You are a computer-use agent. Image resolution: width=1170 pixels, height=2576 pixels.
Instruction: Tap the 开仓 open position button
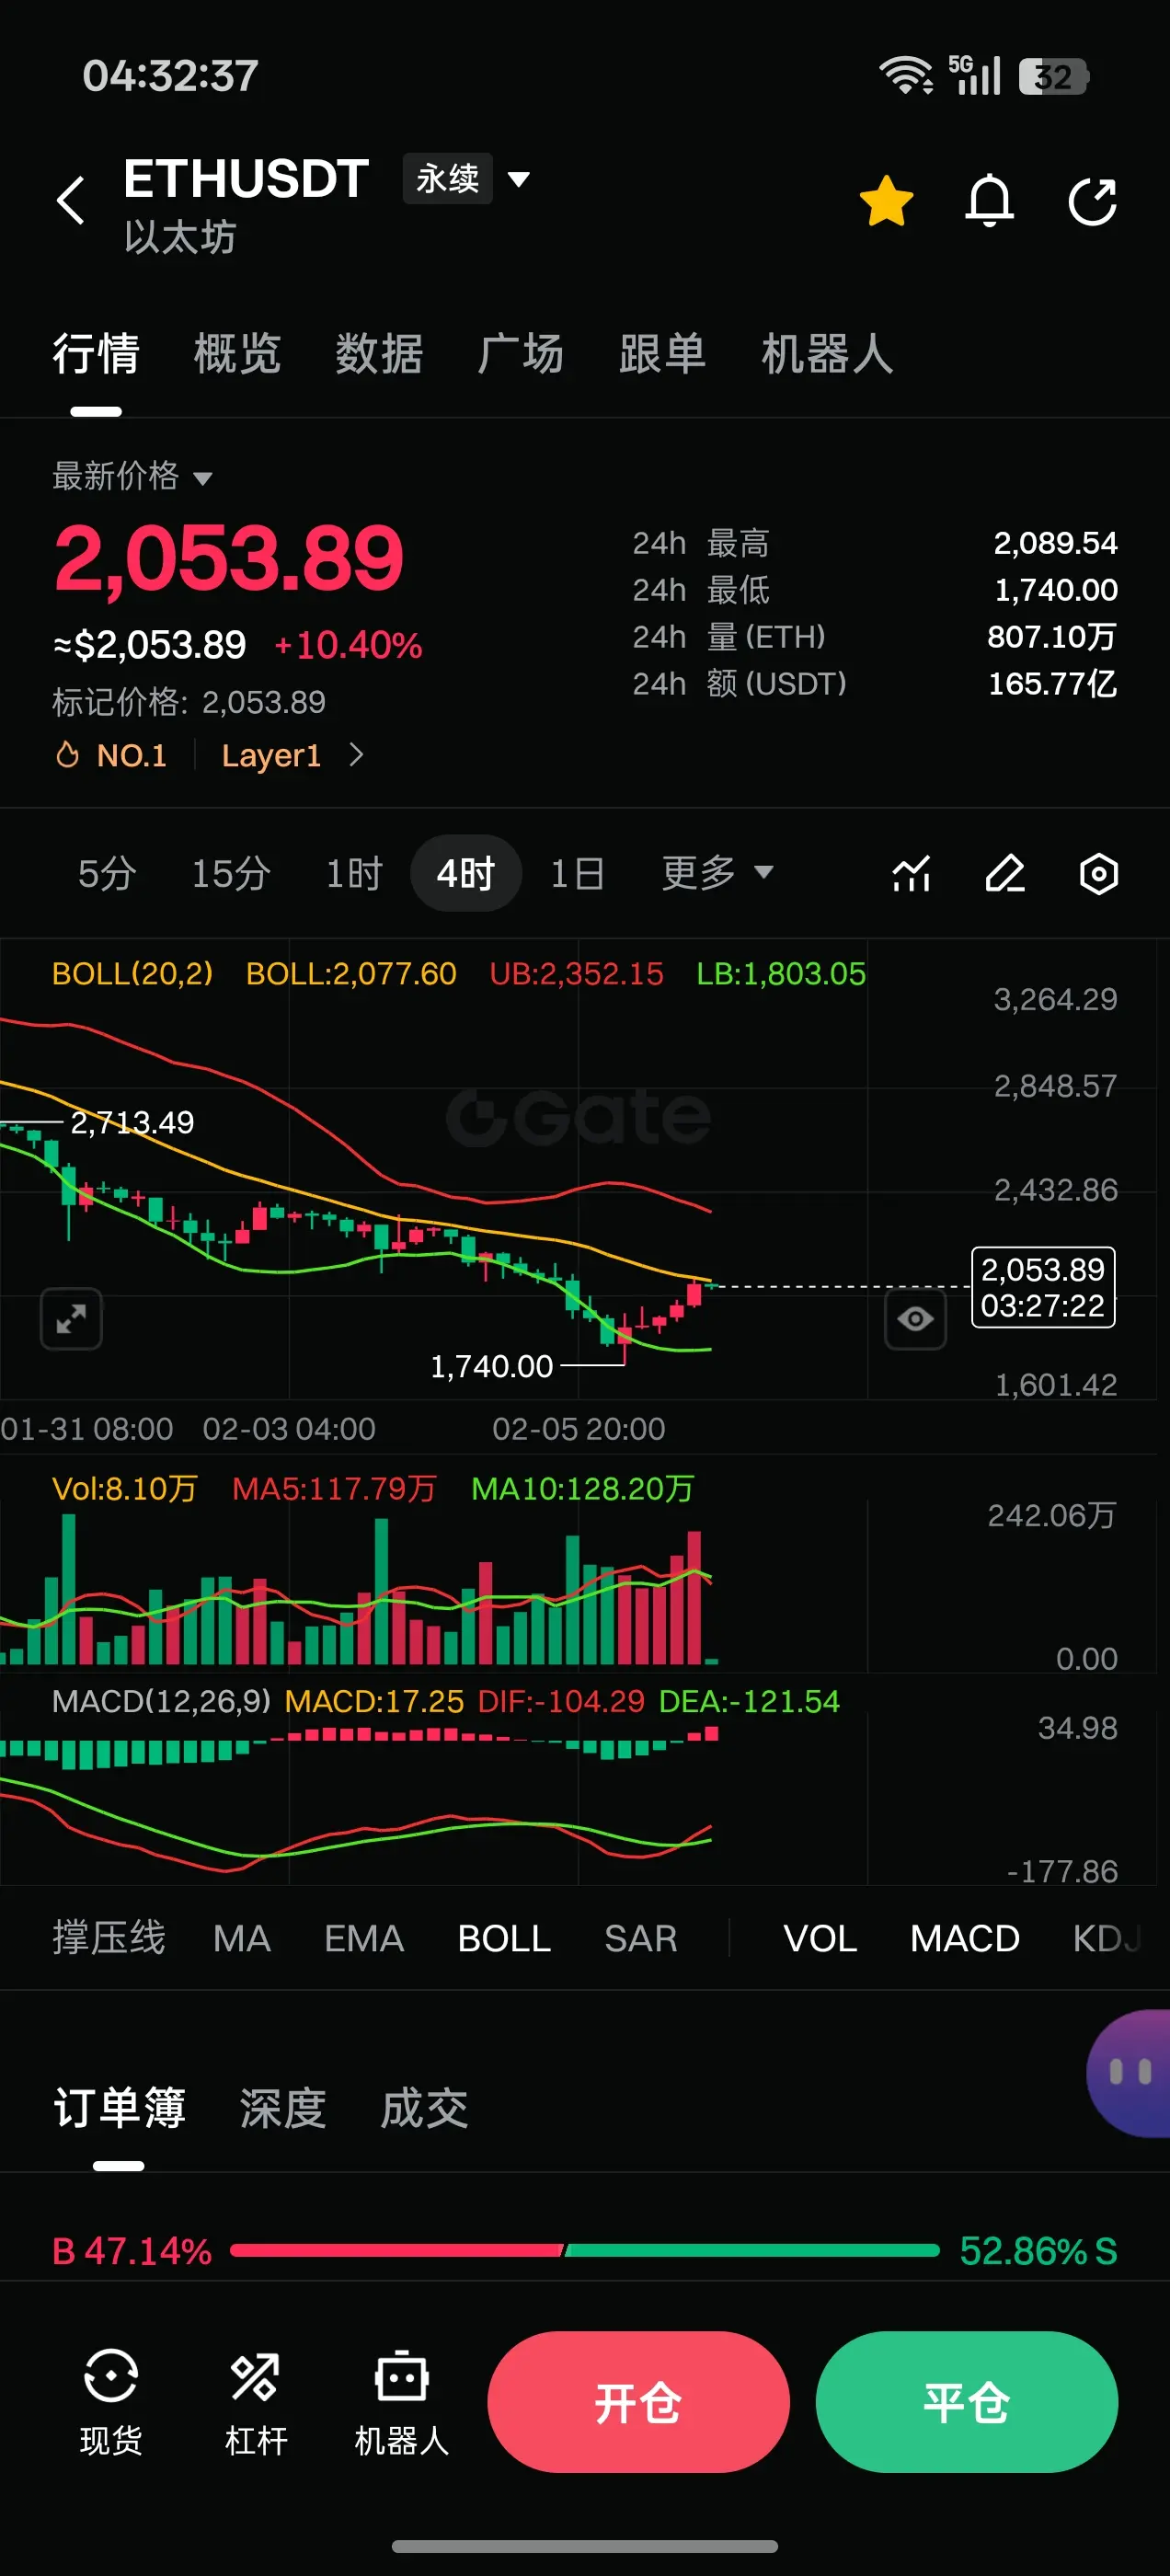click(x=638, y=2402)
